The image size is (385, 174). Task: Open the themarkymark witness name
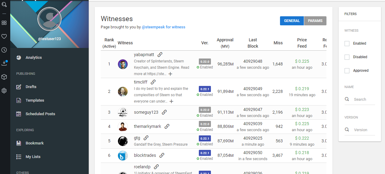pos(148,126)
